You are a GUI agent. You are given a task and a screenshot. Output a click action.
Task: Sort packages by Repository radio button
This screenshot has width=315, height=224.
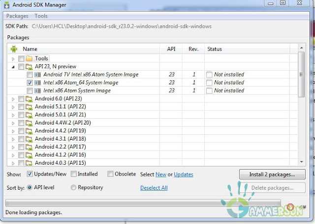[74, 187]
